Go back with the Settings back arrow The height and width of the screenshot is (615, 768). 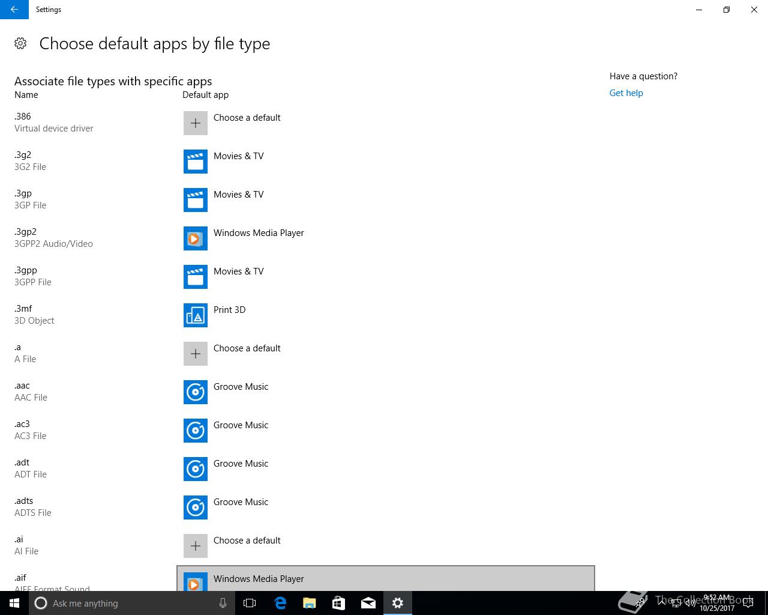pos(14,10)
